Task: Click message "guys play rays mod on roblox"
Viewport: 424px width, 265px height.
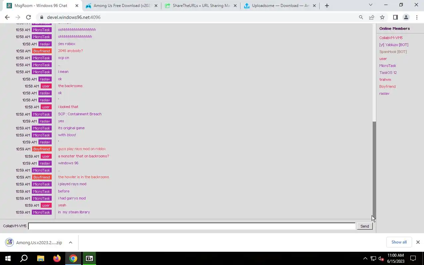Action: (x=82, y=149)
